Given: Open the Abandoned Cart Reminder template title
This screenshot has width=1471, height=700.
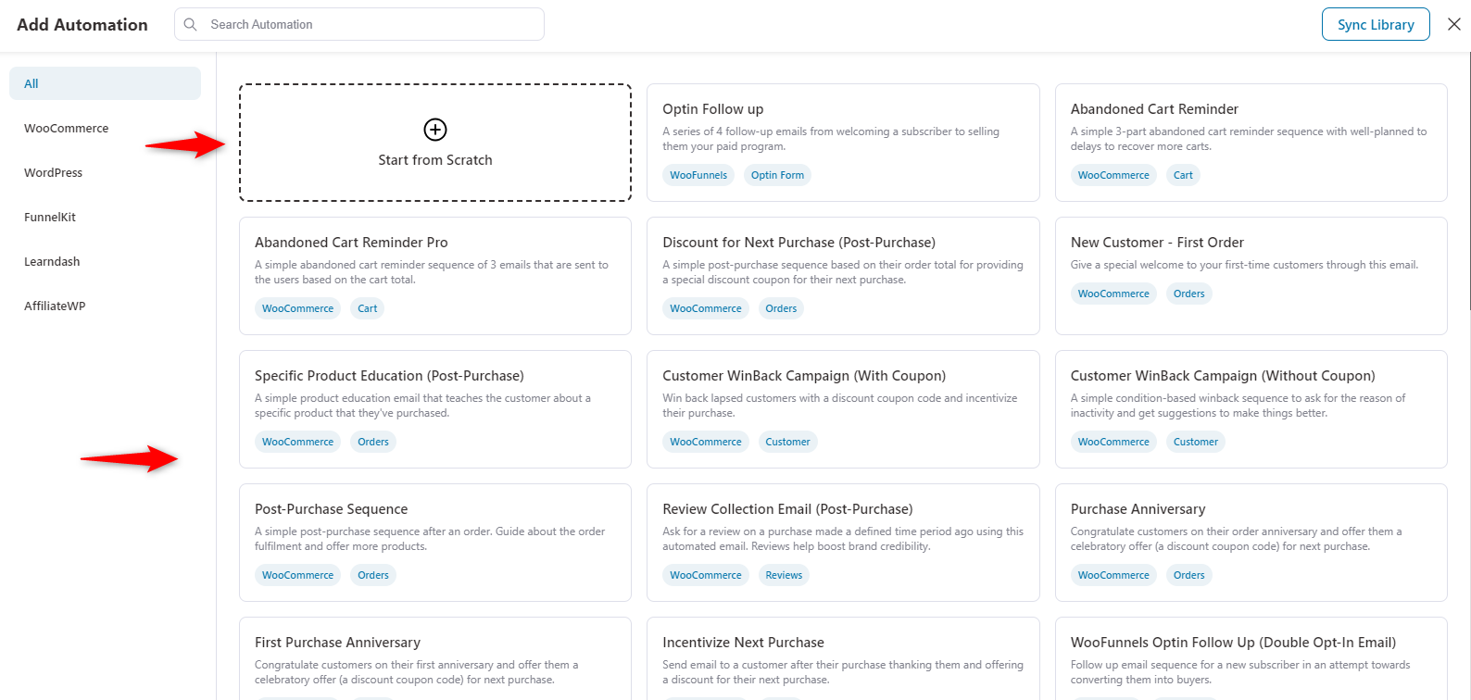Looking at the screenshot, I should point(1154,109).
